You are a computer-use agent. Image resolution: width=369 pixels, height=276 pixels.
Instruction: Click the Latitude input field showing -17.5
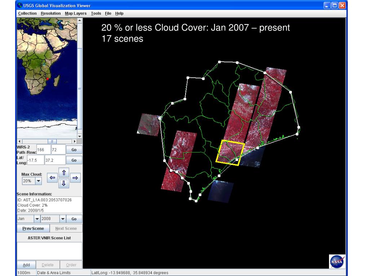(x=35, y=160)
